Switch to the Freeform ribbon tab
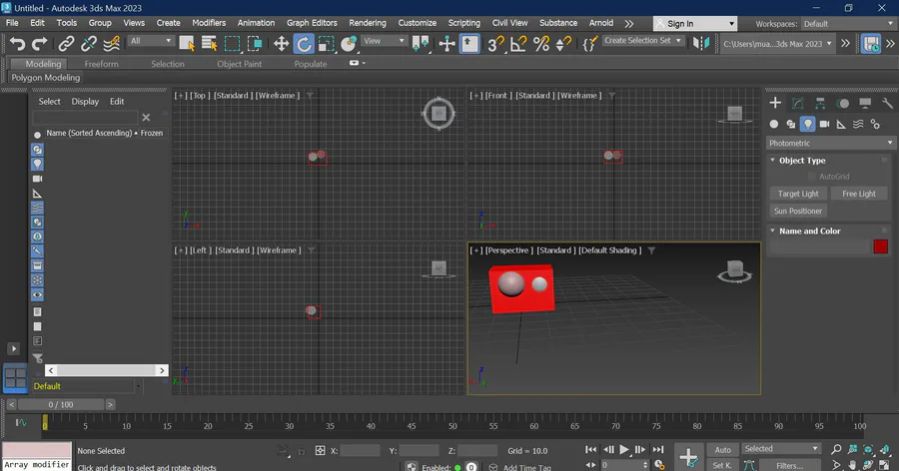 coord(102,64)
